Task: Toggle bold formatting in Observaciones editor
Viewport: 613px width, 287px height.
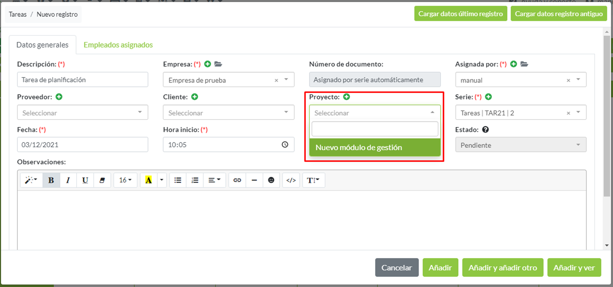Action: [x=51, y=180]
